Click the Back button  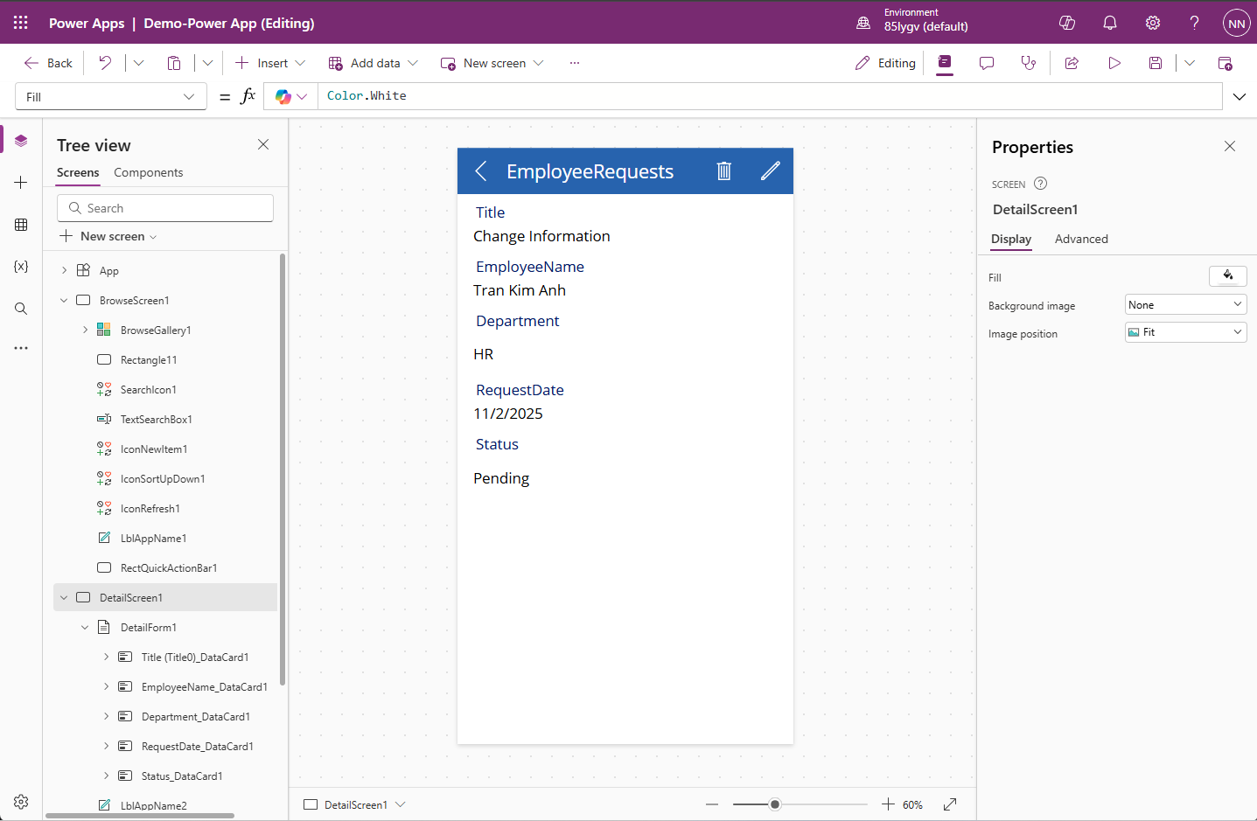[x=49, y=63]
